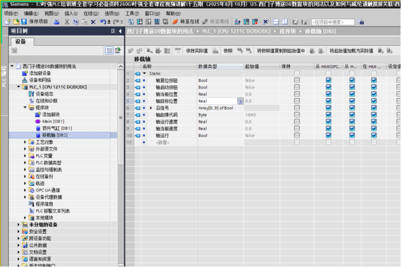Select Main [OB1] block in tree
This screenshot has height=267, width=401.
coord(53,121)
